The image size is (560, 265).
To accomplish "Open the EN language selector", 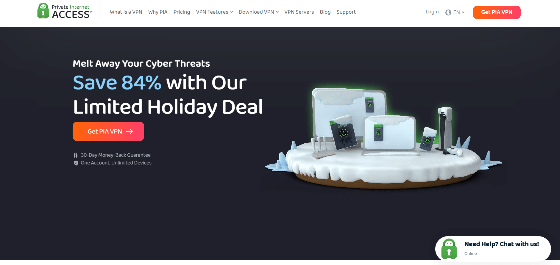I will pos(455,12).
